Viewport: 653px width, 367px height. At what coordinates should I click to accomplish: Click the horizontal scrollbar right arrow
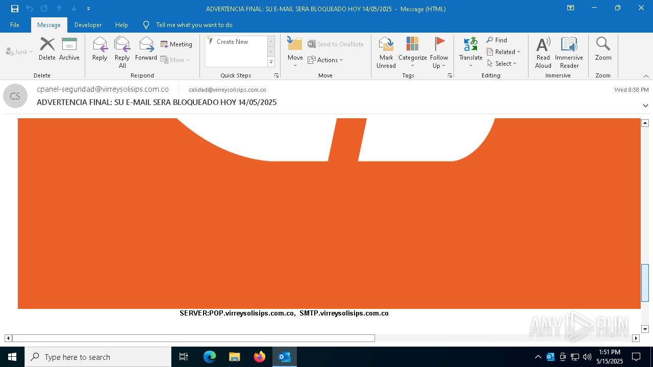point(636,338)
